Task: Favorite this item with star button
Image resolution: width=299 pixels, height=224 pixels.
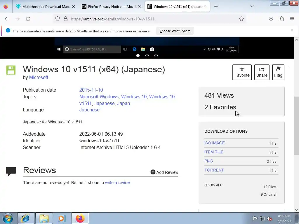Action: (x=242, y=72)
